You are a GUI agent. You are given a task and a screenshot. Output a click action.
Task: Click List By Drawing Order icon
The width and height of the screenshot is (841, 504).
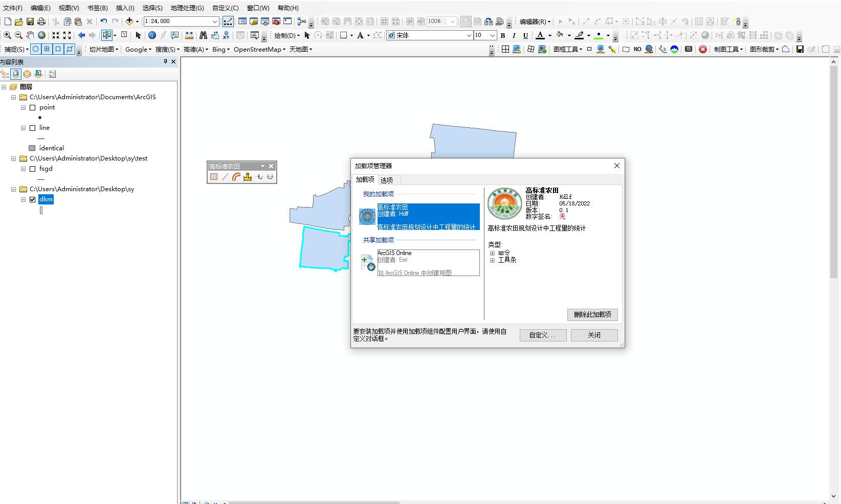pyautogui.click(x=5, y=74)
